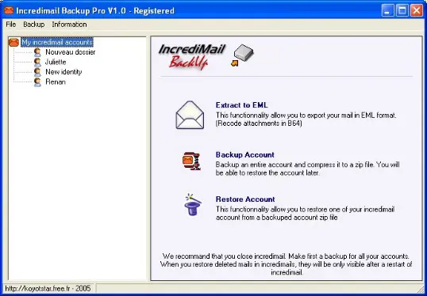Click the Backup Account heading
Screen dimensions: 427x296
245,155
